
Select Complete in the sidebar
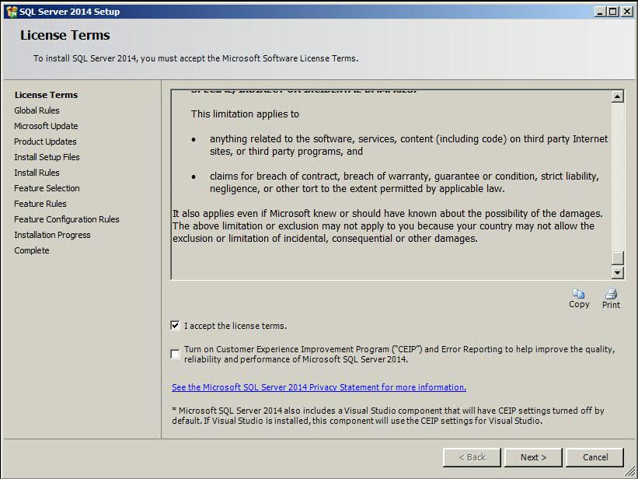click(31, 250)
